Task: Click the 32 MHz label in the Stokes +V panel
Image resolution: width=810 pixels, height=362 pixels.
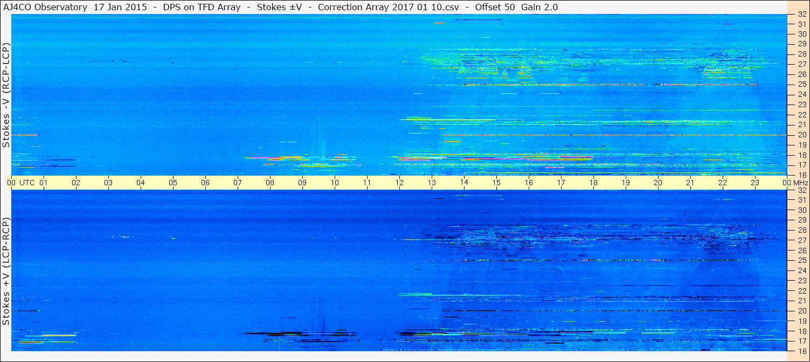Action: 801,190
